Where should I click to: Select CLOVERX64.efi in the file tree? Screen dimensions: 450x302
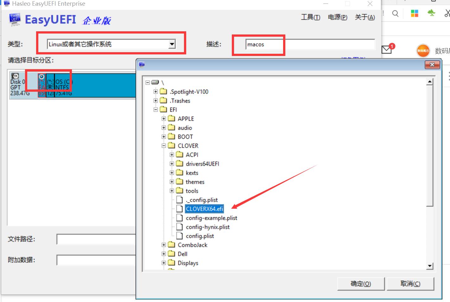(x=204, y=209)
